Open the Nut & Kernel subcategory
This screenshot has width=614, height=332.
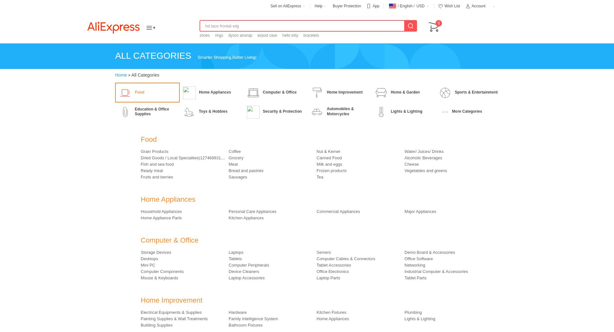click(328, 152)
